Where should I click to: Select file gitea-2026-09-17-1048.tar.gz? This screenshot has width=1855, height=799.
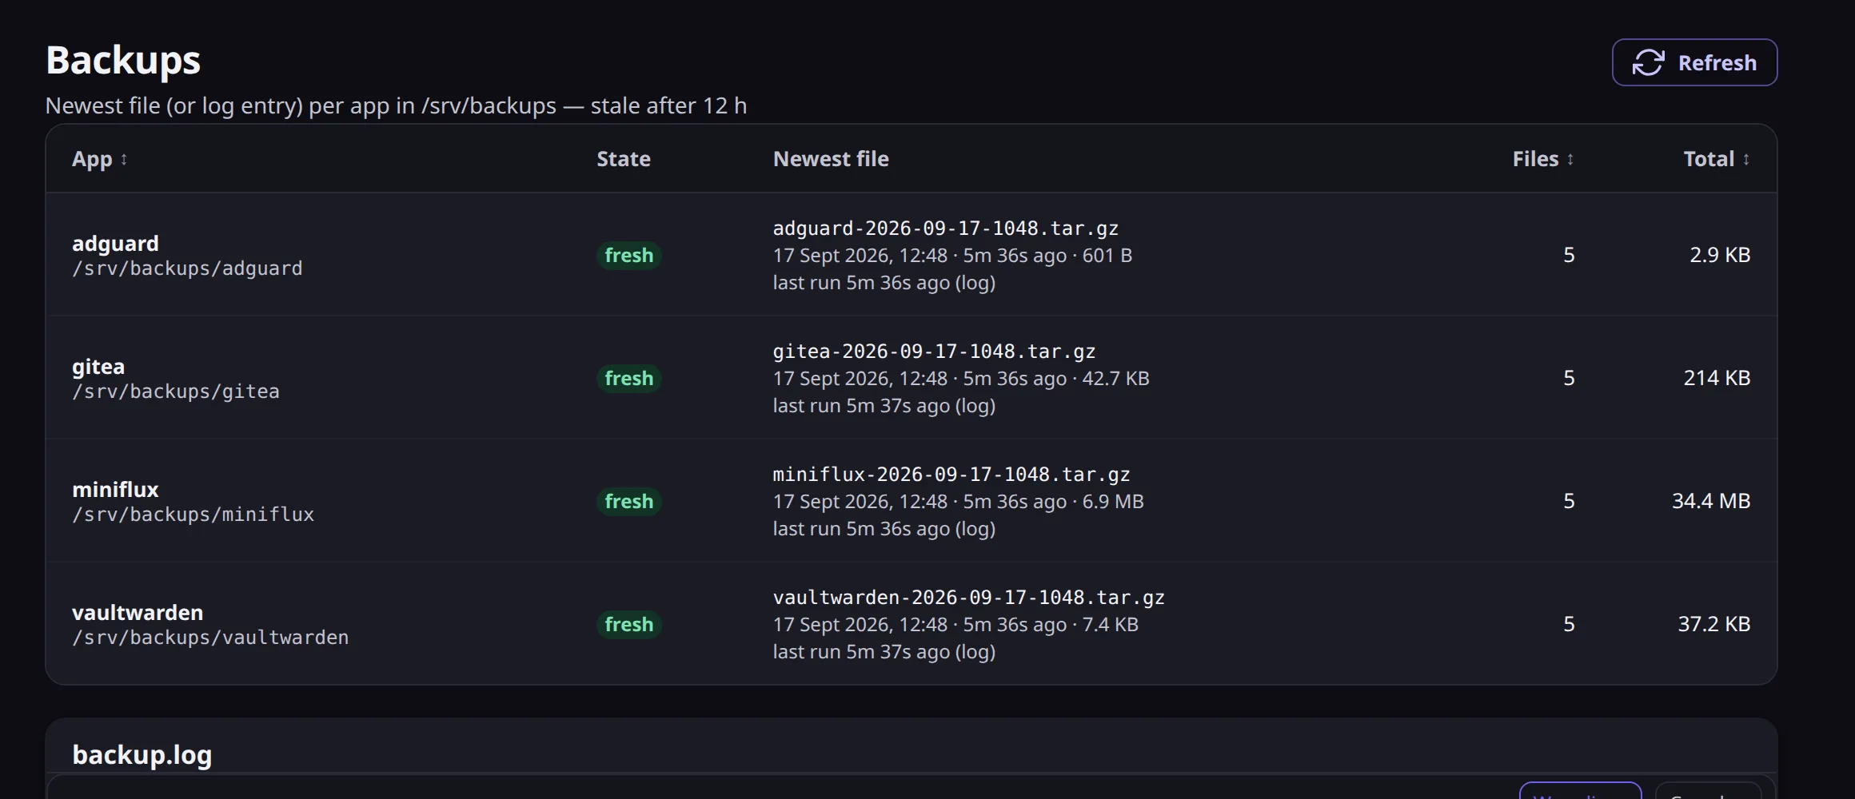point(934,352)
